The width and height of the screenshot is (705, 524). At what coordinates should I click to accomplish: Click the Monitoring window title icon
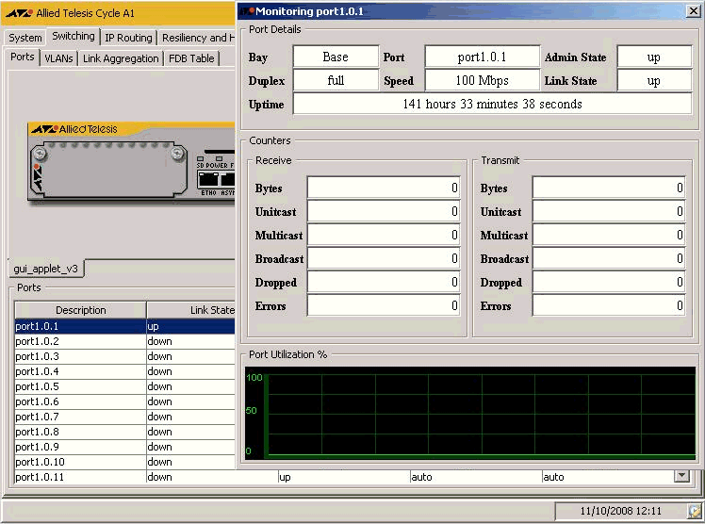tap(247, 11)
